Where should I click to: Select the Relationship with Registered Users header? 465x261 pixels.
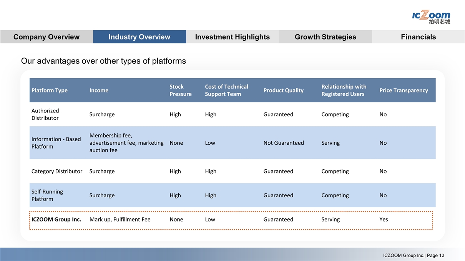[x=344, y=90]
